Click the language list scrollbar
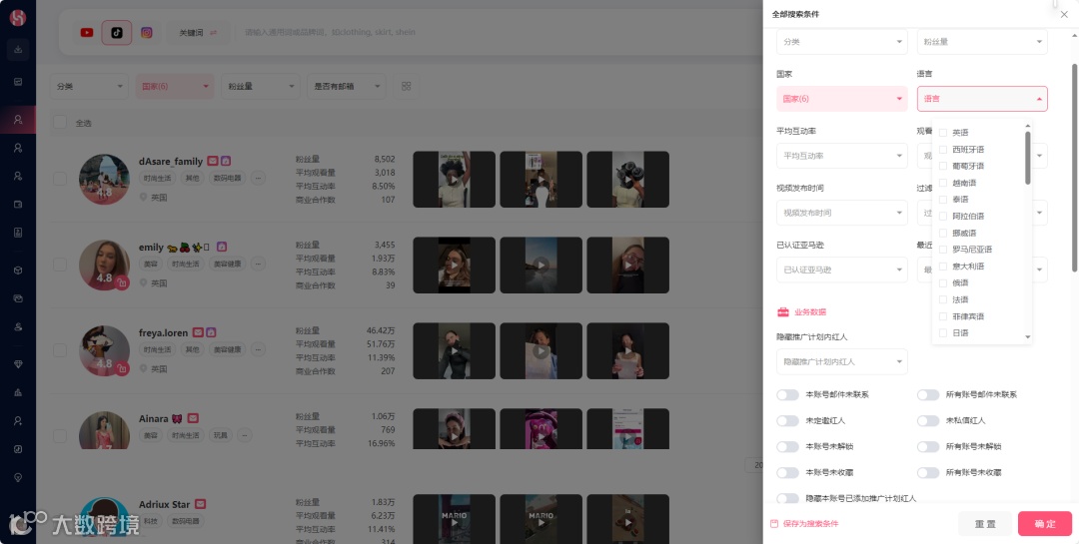Image resolution: width=1079 pixels, height=544 pixels. point(1028,158)
